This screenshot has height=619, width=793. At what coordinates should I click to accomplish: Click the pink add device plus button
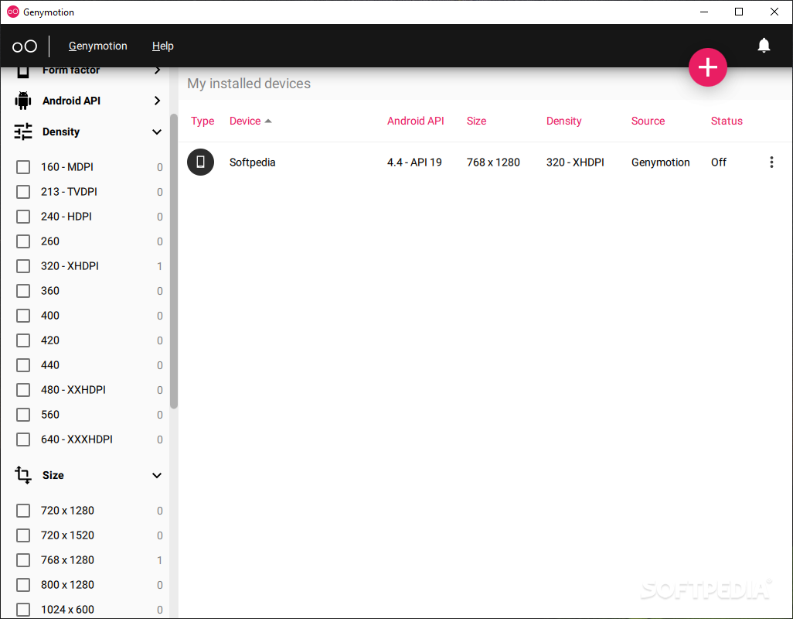[707, 67]
